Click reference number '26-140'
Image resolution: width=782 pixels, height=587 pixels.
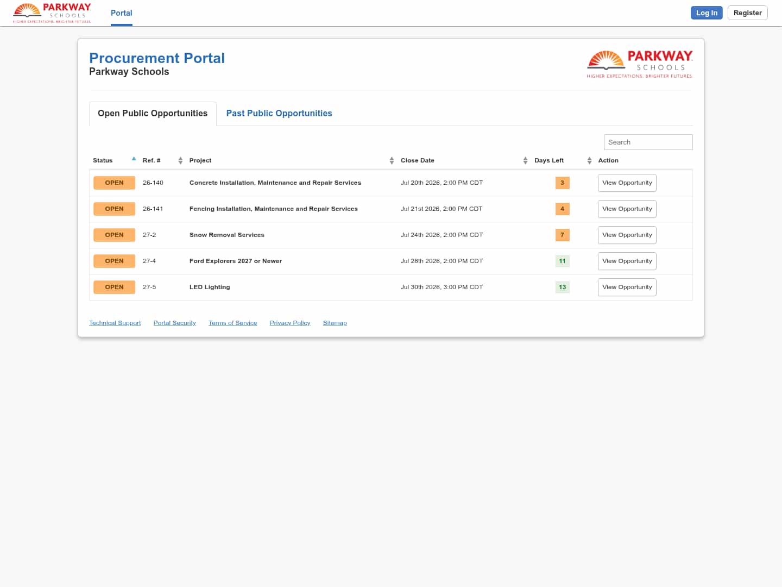click(153, 183)
